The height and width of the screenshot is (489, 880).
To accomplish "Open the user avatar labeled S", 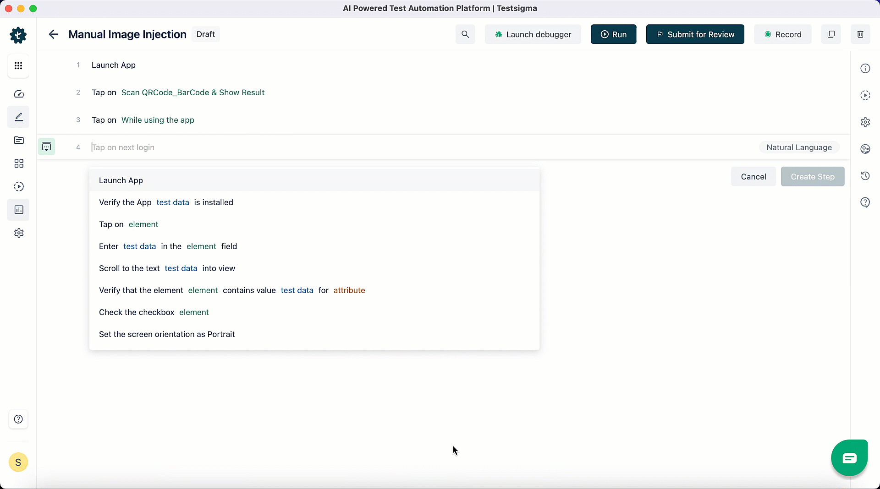I will point(18,462).
